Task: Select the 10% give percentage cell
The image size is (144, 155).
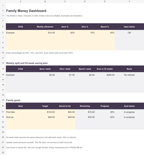Action: (85, 33)
